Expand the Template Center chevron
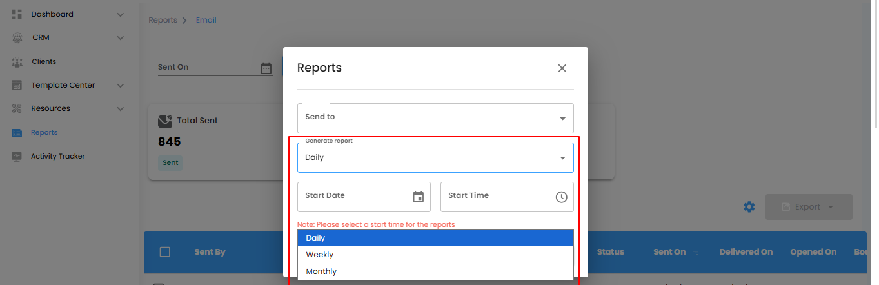Viewport: 879px width, 285px height. [121, 85]
